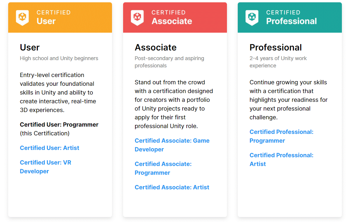
Task: Go to Certified Associate: Game Developer
Action: click(172, 145)
